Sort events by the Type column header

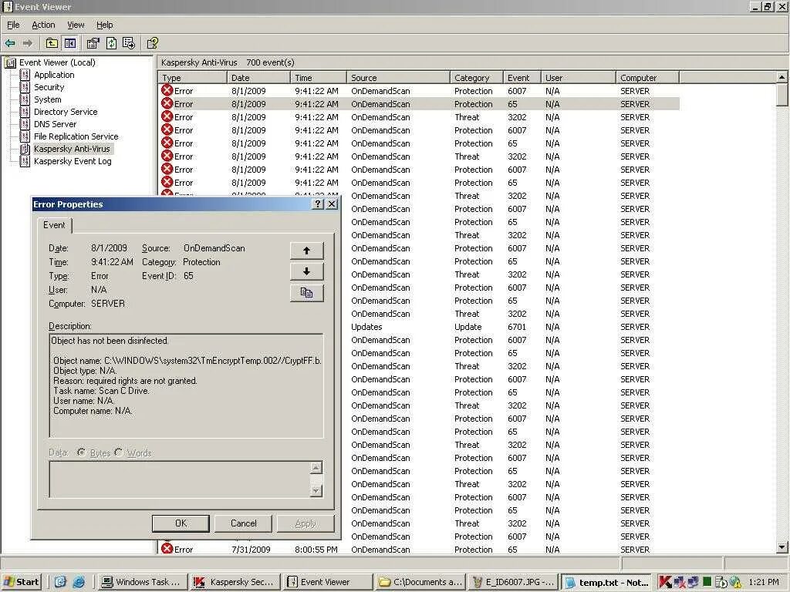click(192, 78)
